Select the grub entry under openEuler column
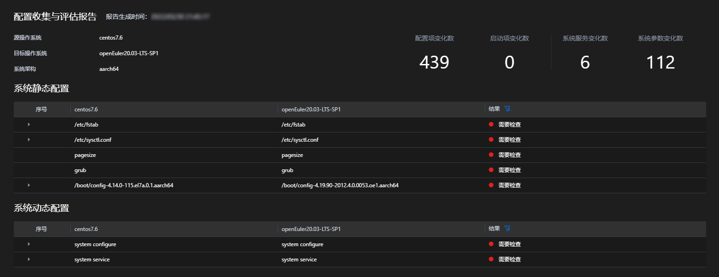719x277 pixels. (x=287, y=170)
